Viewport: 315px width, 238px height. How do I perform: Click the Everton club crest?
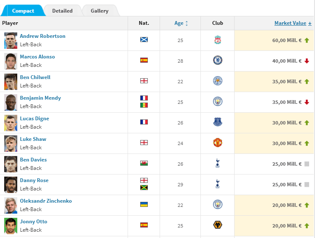tap(218, 122)
